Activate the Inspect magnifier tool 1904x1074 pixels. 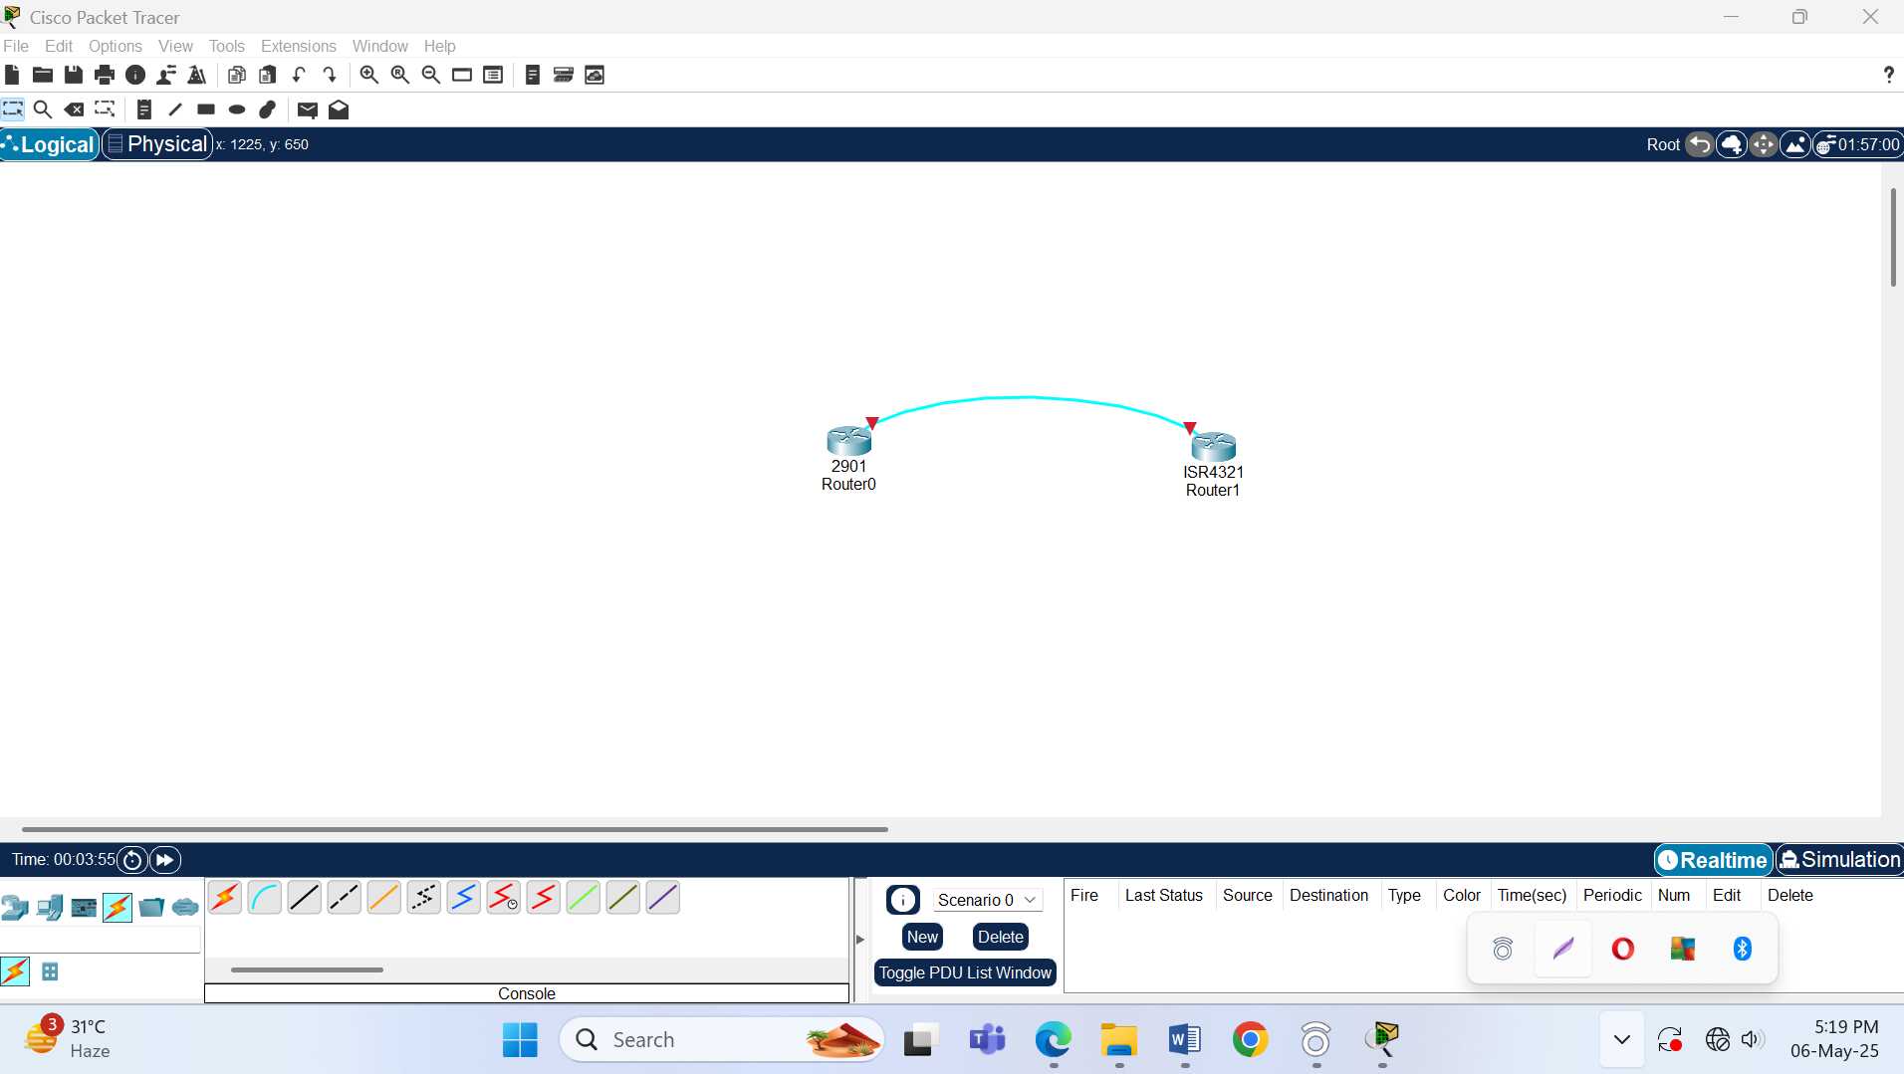tap(43, 109)
